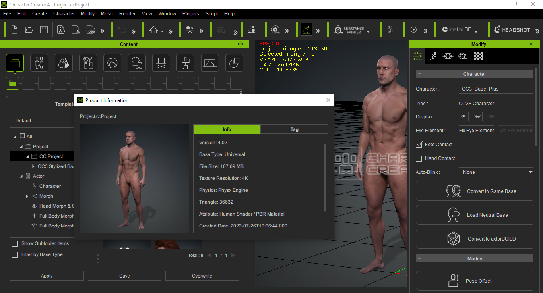This screenshot has width=543, height=293.
Task: Select the Hair category icon in Content
Action: (x=112, y=63)
